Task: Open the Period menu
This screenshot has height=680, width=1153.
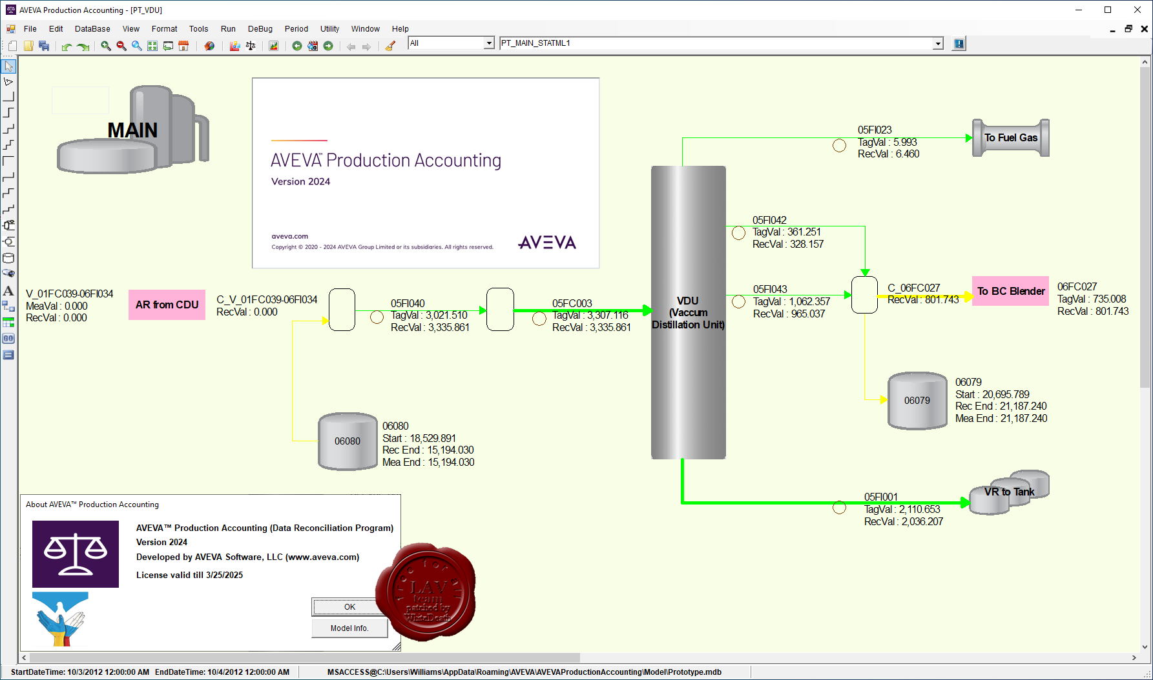Action: tap(296, 29)
